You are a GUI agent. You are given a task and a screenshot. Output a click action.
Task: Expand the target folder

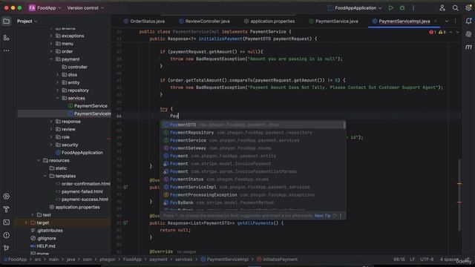pos(27,222)
